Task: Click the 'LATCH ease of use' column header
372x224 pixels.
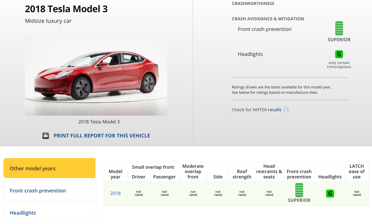Action: pos(357,172)
